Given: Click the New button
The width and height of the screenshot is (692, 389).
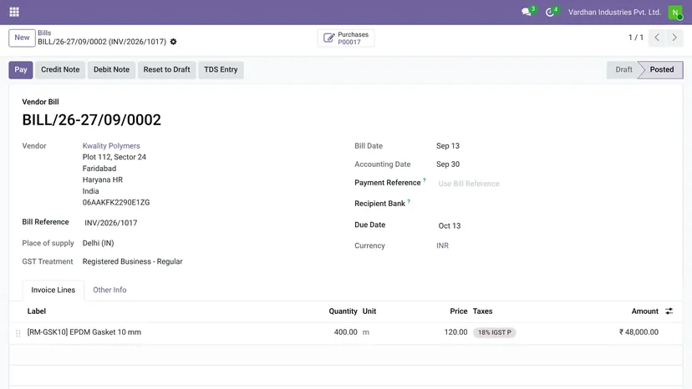Looking at the screenshot, I should coord(22,38).
